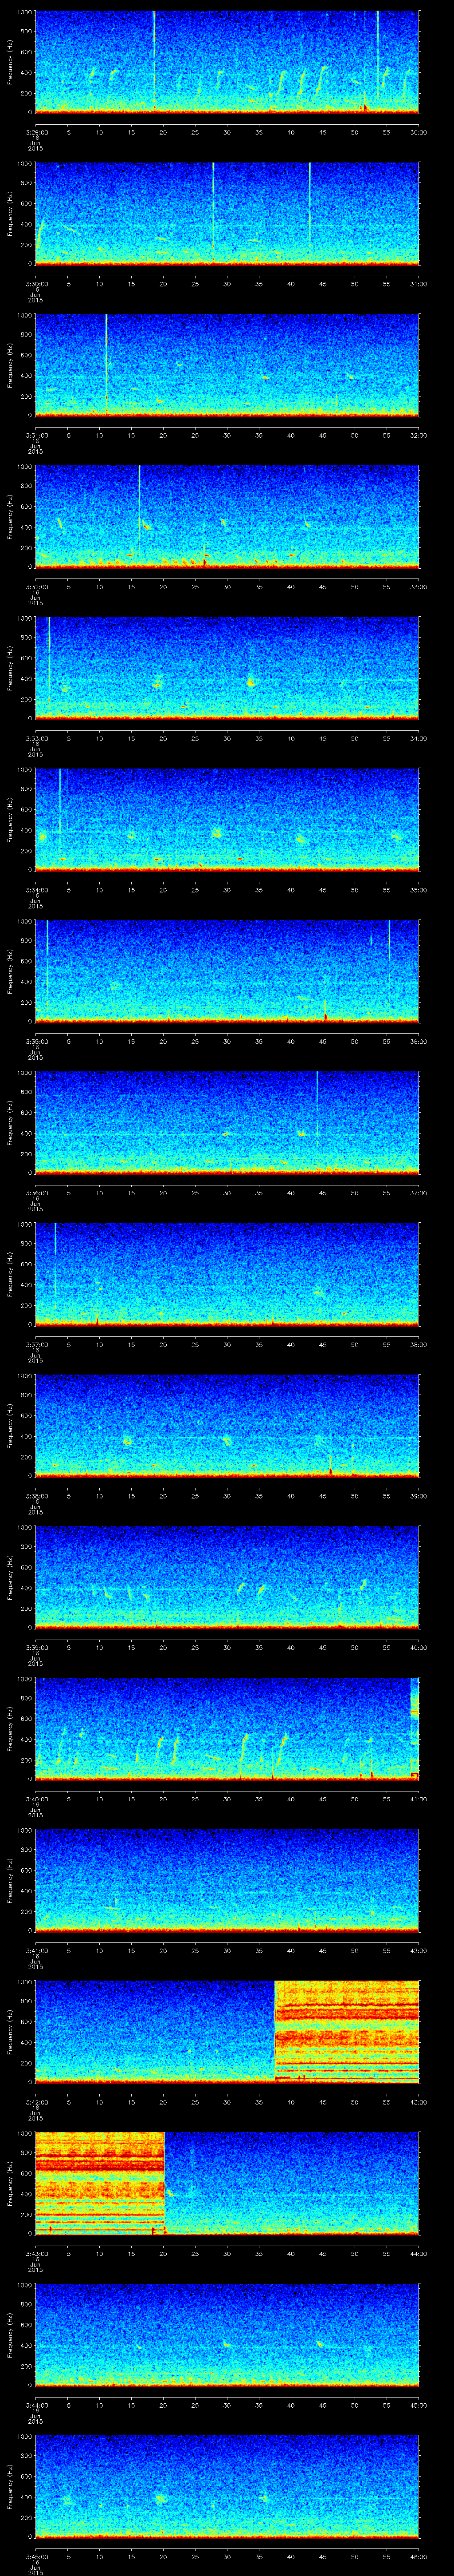Click the loud broadband noise block in 3:43:00 plot
This screenshot has height=2576, width=454.
[x=100, y=2183]
